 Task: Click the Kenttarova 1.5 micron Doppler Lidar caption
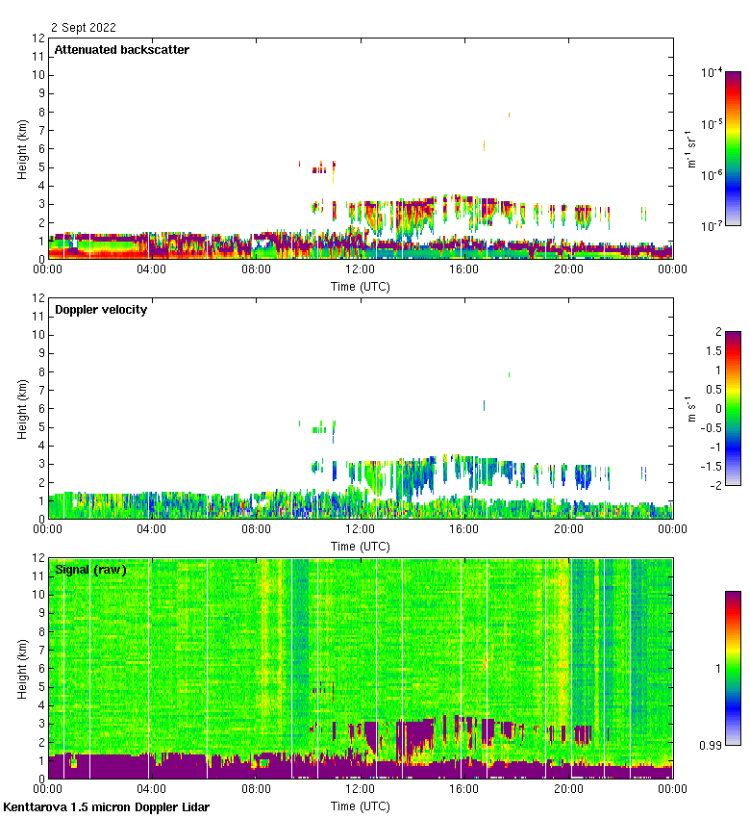click(106, 806)
